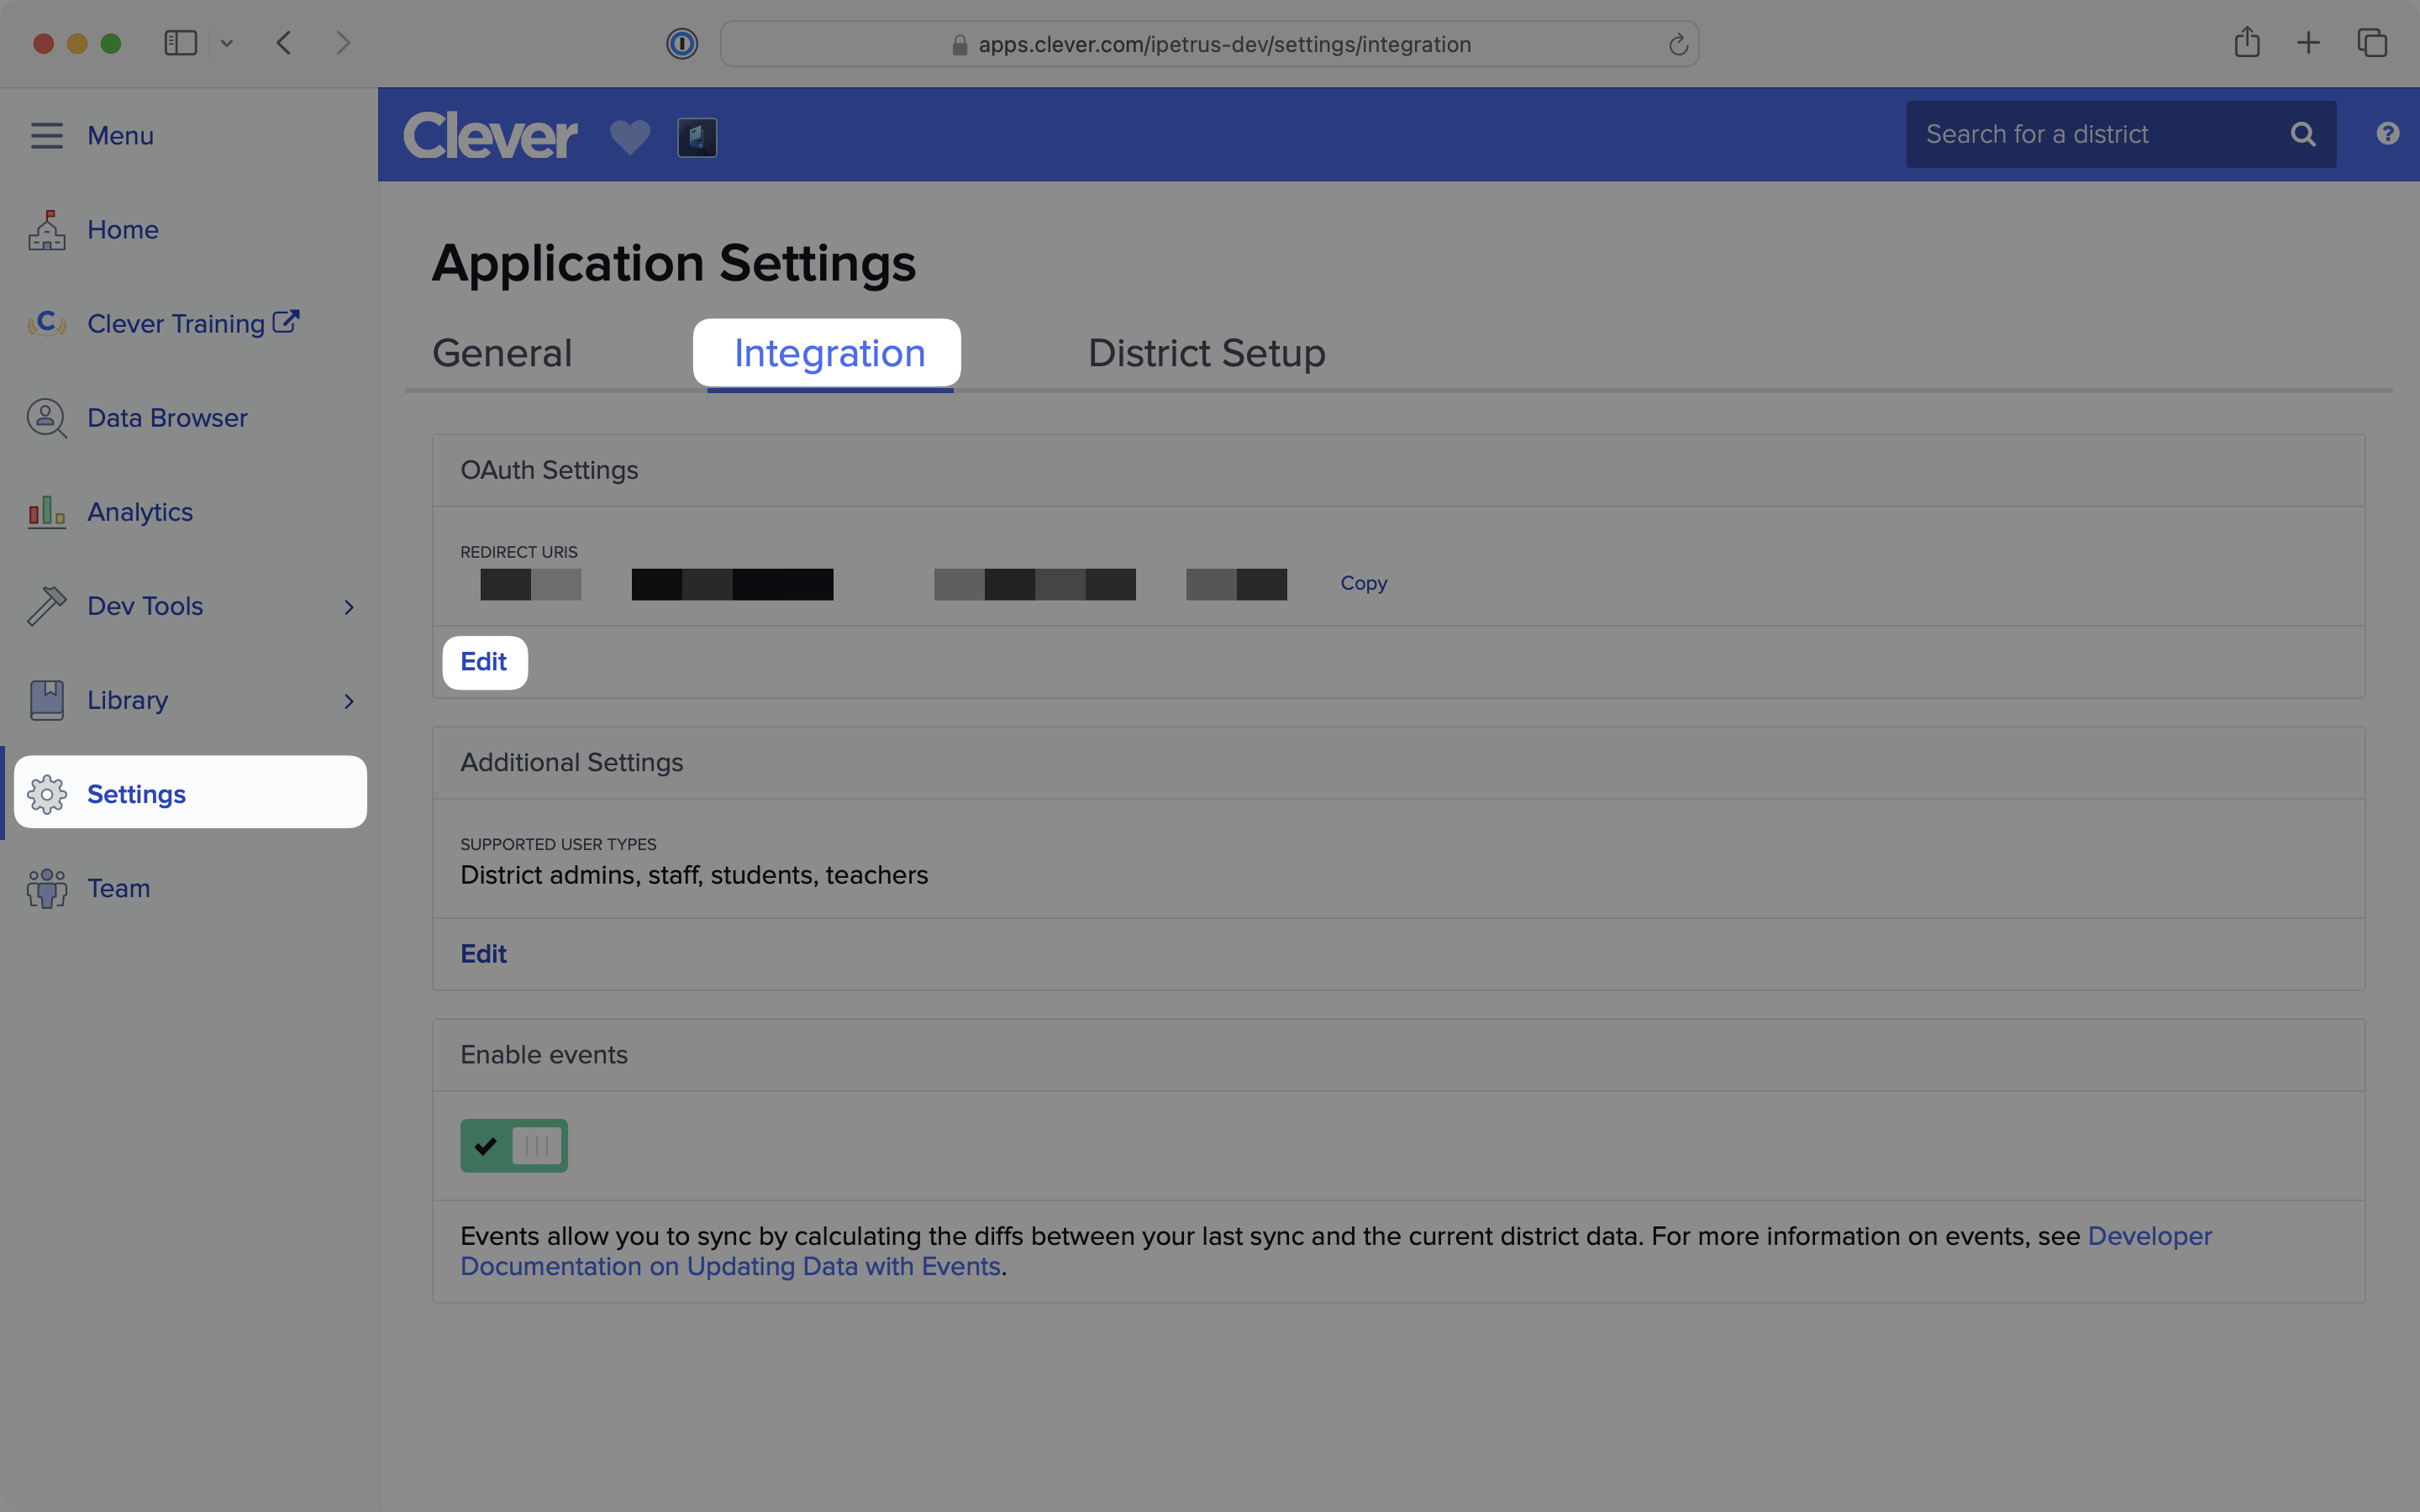This screenshot has height=1512, width=2420.
Task: Expand the Library submenu chevron
Action: pos(348,701)
